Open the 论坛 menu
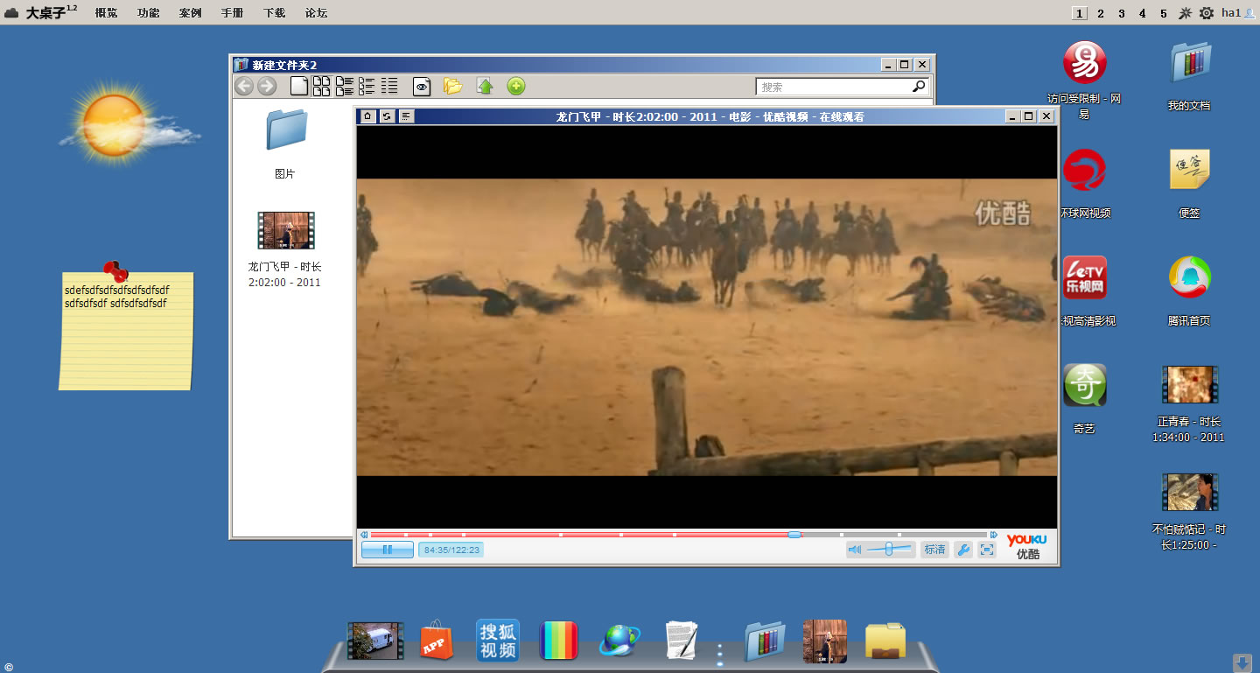Screen dimensions: 1260x673 [x=316, y=13]
